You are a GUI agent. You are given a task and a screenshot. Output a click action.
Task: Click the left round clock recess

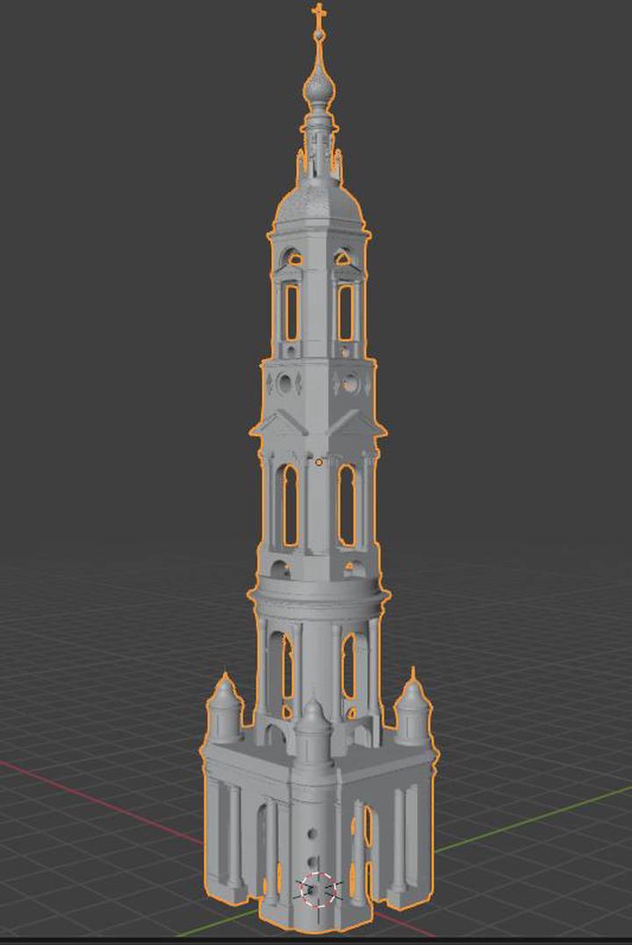pyautogui.click(x=284, y=383)
